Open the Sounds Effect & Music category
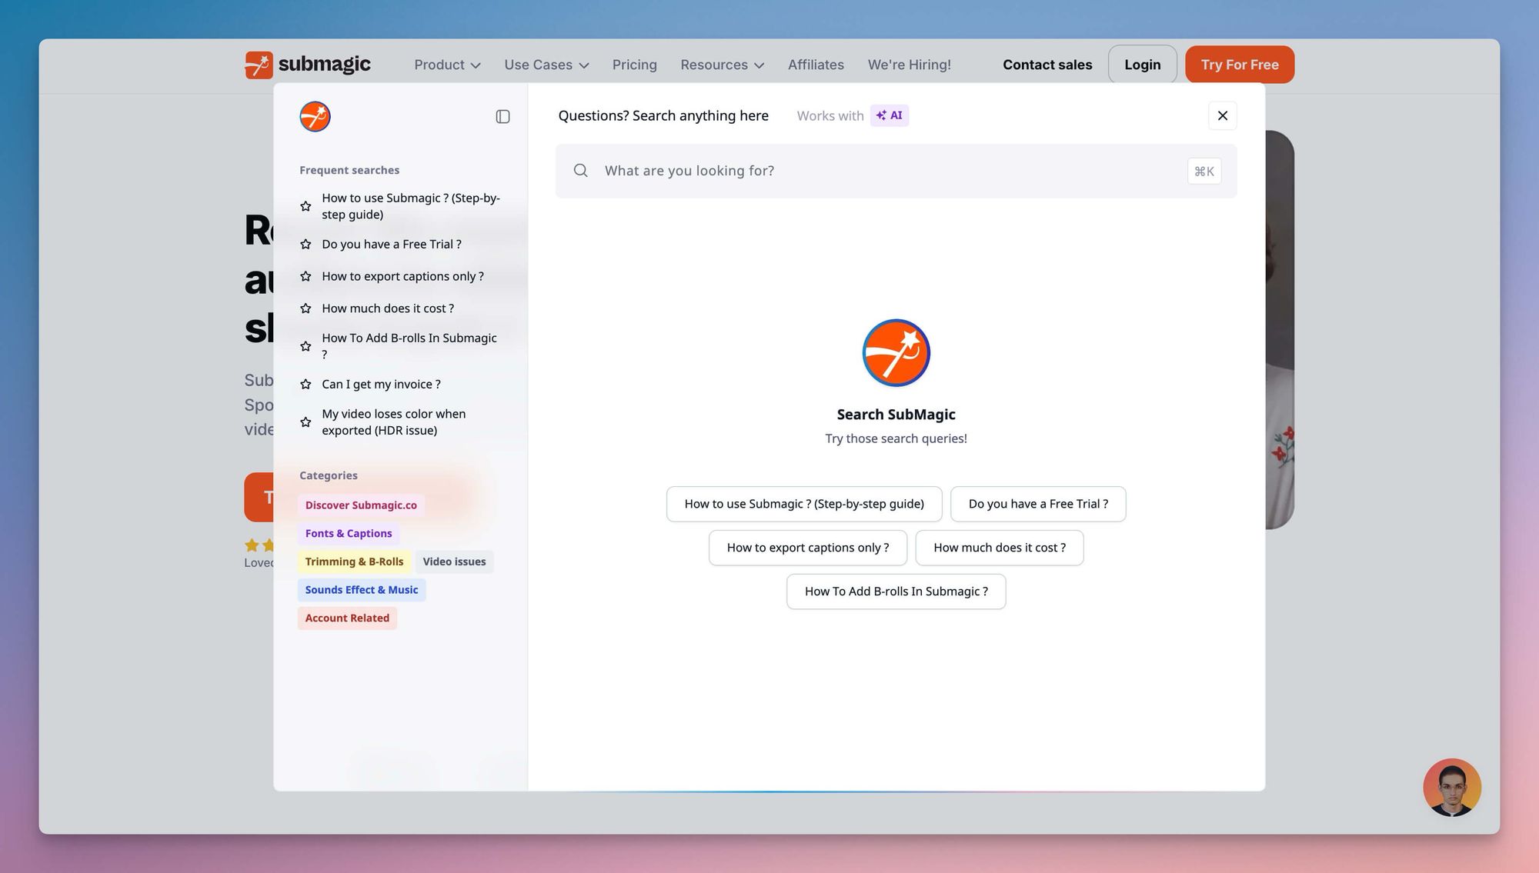 (x=361, y=590)
